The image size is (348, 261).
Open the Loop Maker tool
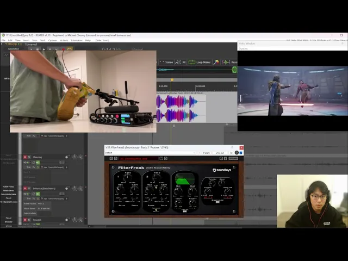(200, 63)
